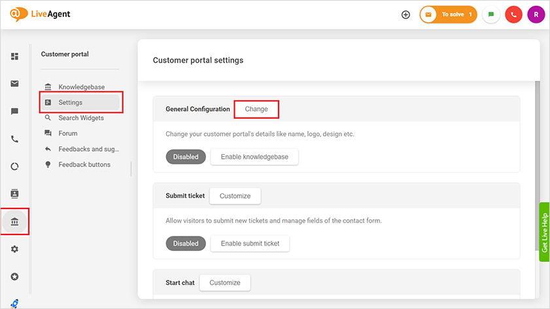Open the chats bubble icon in sidebar

click(14, 112)
